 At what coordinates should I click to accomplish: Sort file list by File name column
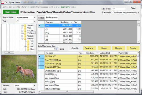pos(61,53)
